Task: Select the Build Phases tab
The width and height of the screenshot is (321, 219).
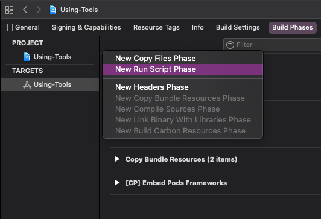Action: pos(292,27)
